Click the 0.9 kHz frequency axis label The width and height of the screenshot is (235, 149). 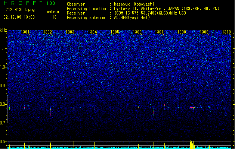click(3, 86)
